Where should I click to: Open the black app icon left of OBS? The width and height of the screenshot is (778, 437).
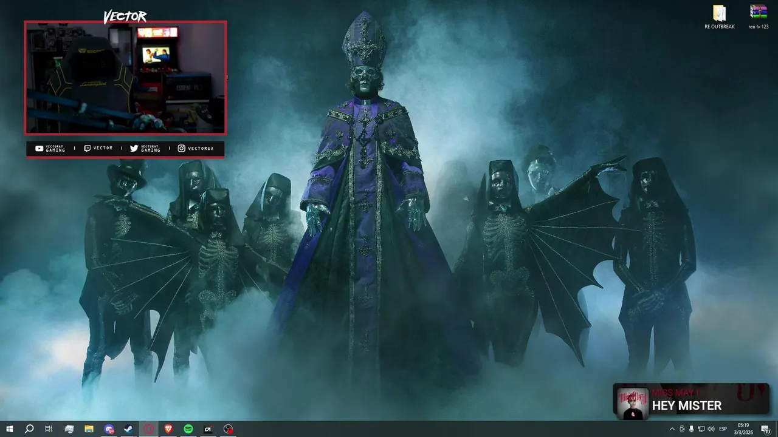208,429
